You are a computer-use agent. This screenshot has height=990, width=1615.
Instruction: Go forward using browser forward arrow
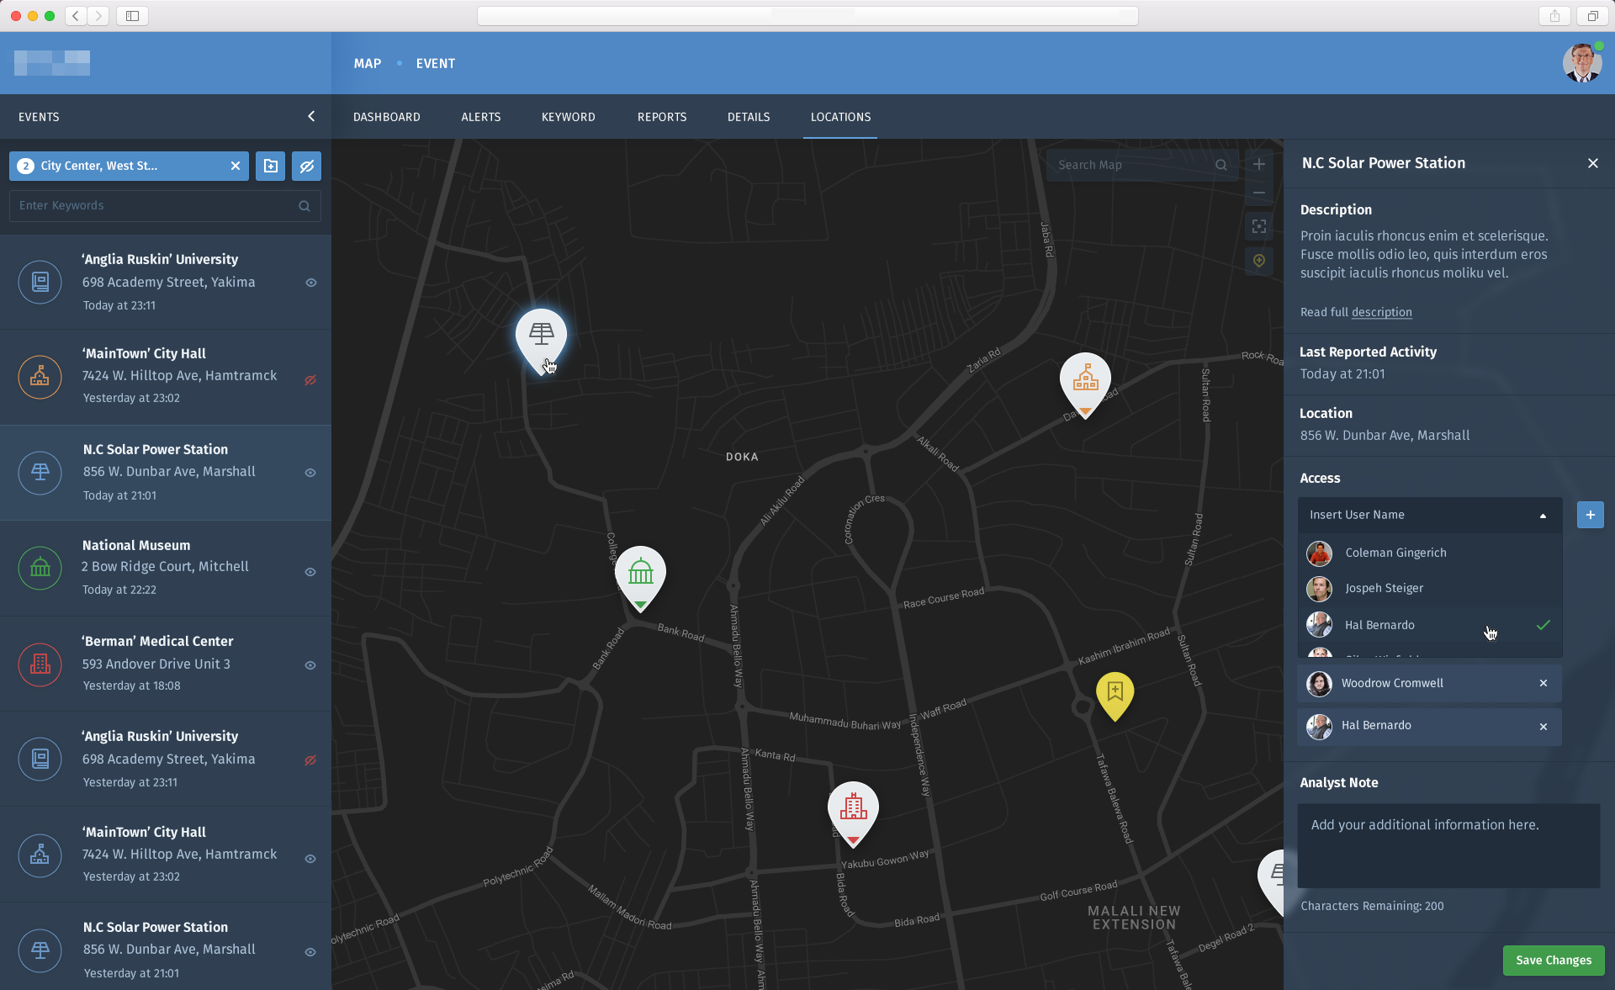coord(98,16)
